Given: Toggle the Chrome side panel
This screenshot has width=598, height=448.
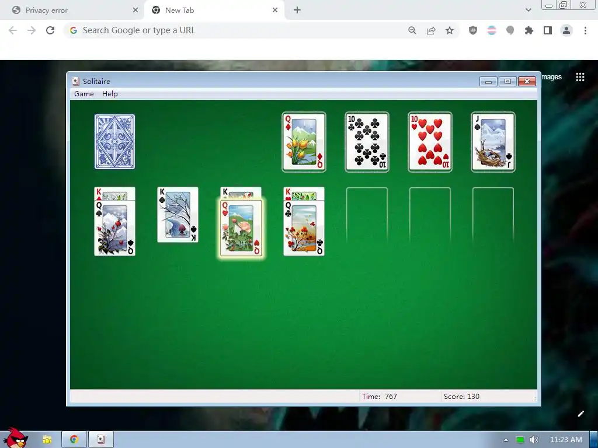Looking at the screenshot, I should pyautogui.click(x=548, y=30).
